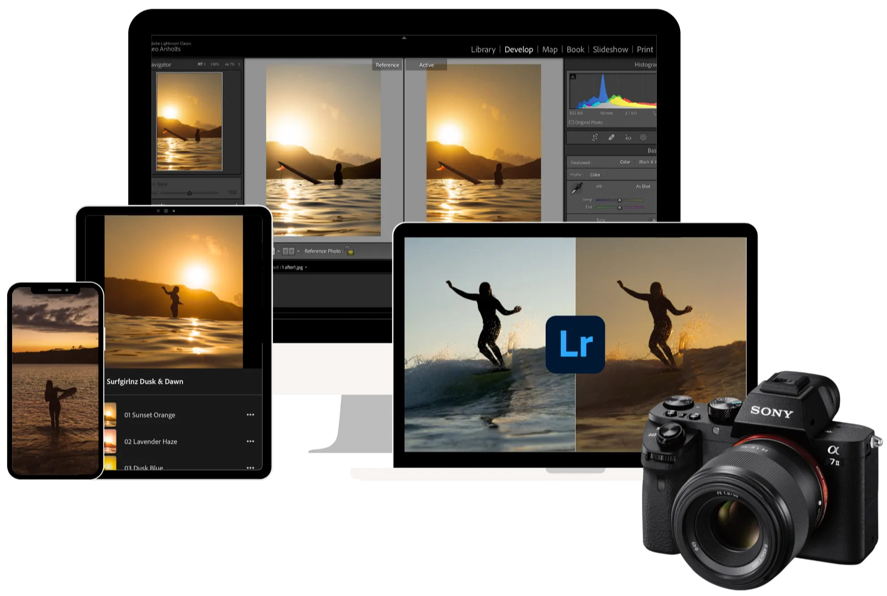Click the Active photo in Lightroom
887x596 pixels.
pos(483,143)
